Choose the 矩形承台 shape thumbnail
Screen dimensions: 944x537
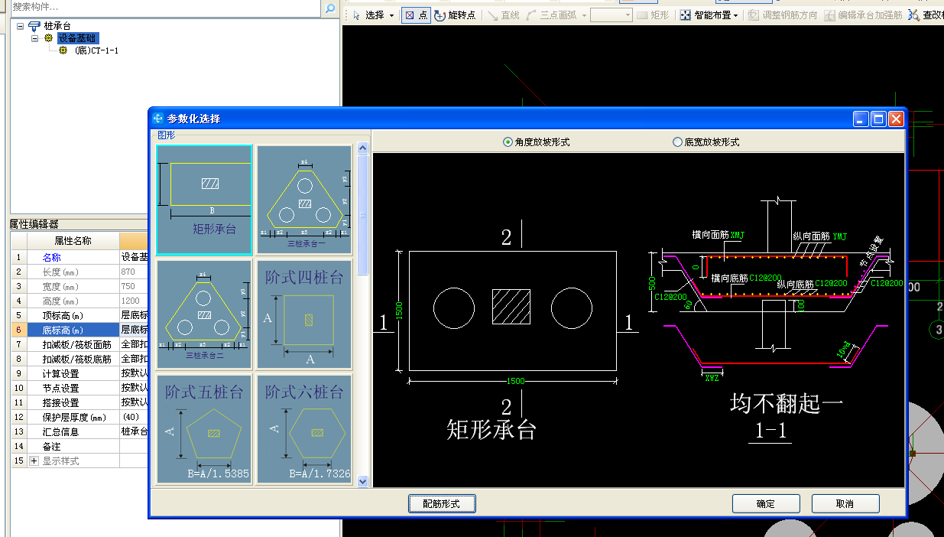204,200
